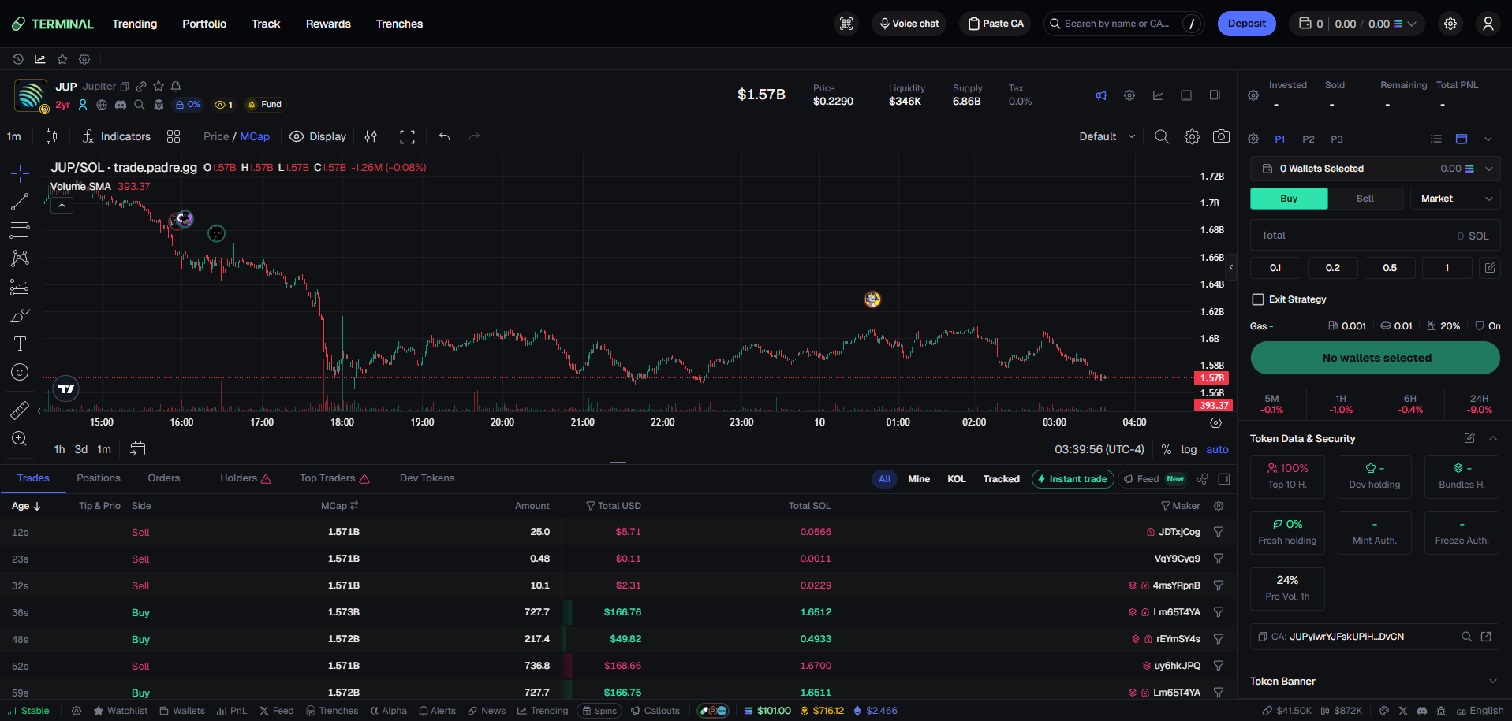
Task: Open the Dev Tokens tab
Action: [427, 478]
